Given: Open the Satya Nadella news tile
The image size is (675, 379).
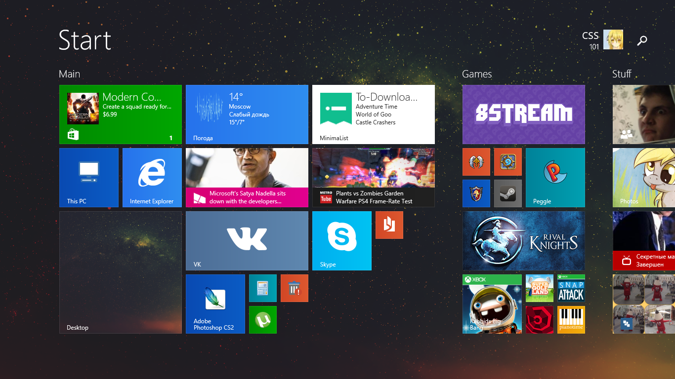Looking at the screenshot, I should click(247, 178).
